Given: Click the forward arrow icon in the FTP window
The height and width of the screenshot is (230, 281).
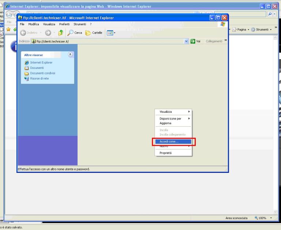Looking at the screenshot, I should tap(48, 33).
